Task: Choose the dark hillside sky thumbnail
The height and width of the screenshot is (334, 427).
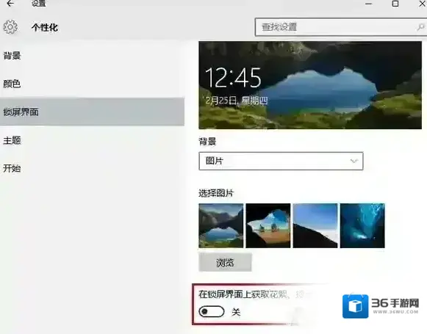Action: pyautogui.click(x=315, y=225)
